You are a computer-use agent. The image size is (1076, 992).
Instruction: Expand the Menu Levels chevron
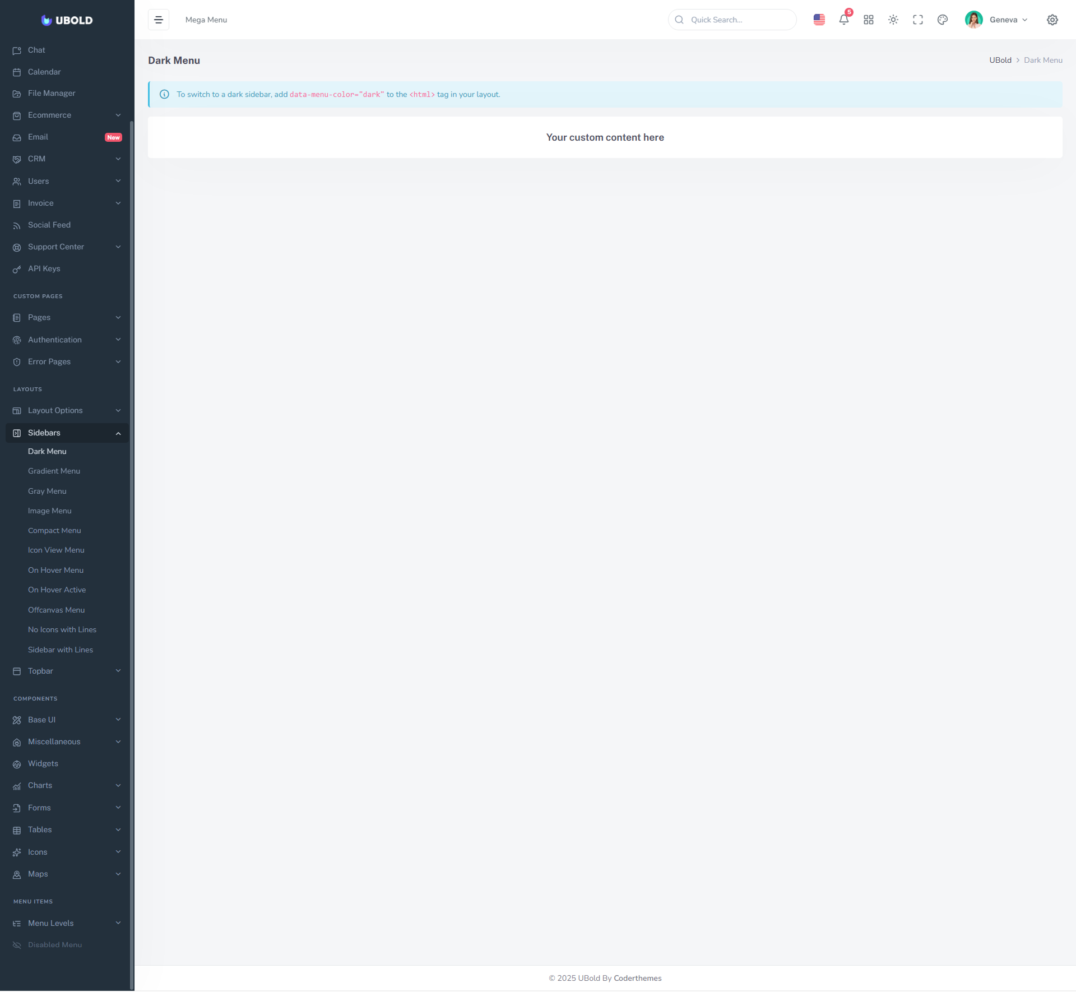118,923
